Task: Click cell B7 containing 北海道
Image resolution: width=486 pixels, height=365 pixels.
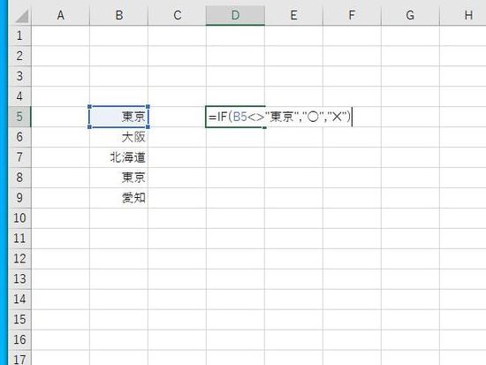Action: point(119,157)
